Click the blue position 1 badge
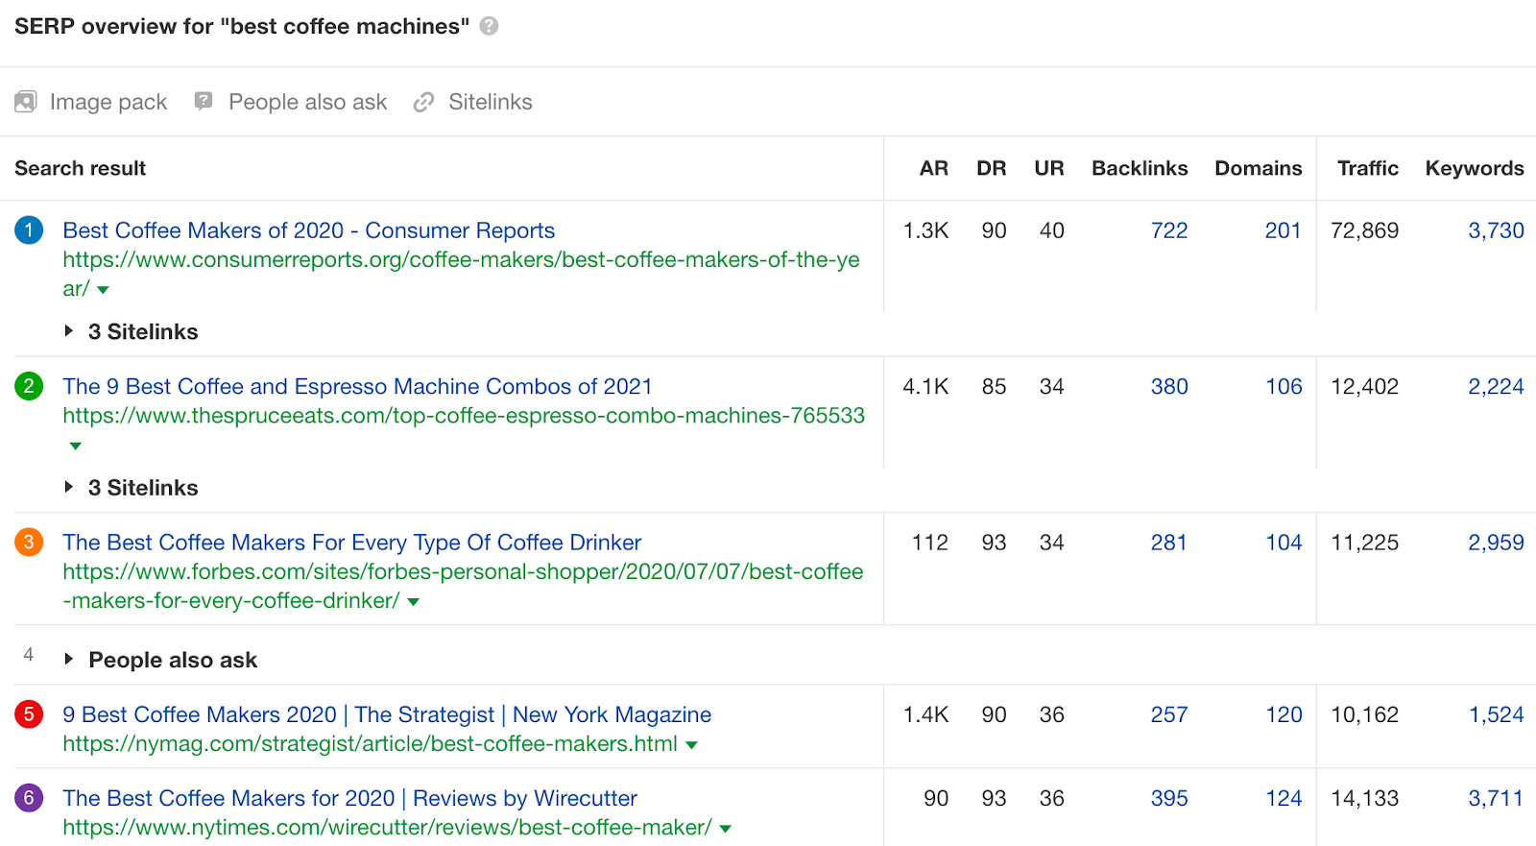 click(x=29, y=230)
